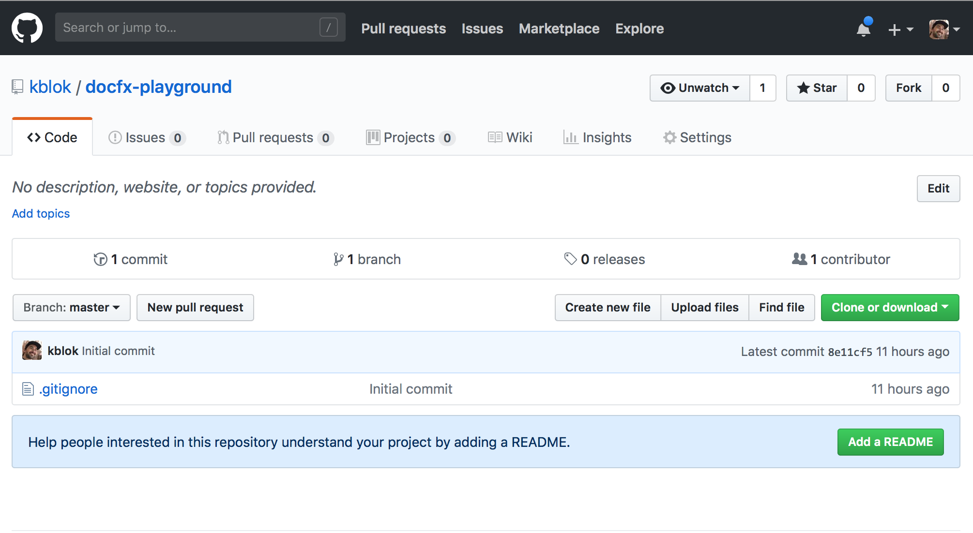The width and height of the screenshot is (973, 533).
Task: Click kblok's avatar in the commit row
Action: (32, 351)
